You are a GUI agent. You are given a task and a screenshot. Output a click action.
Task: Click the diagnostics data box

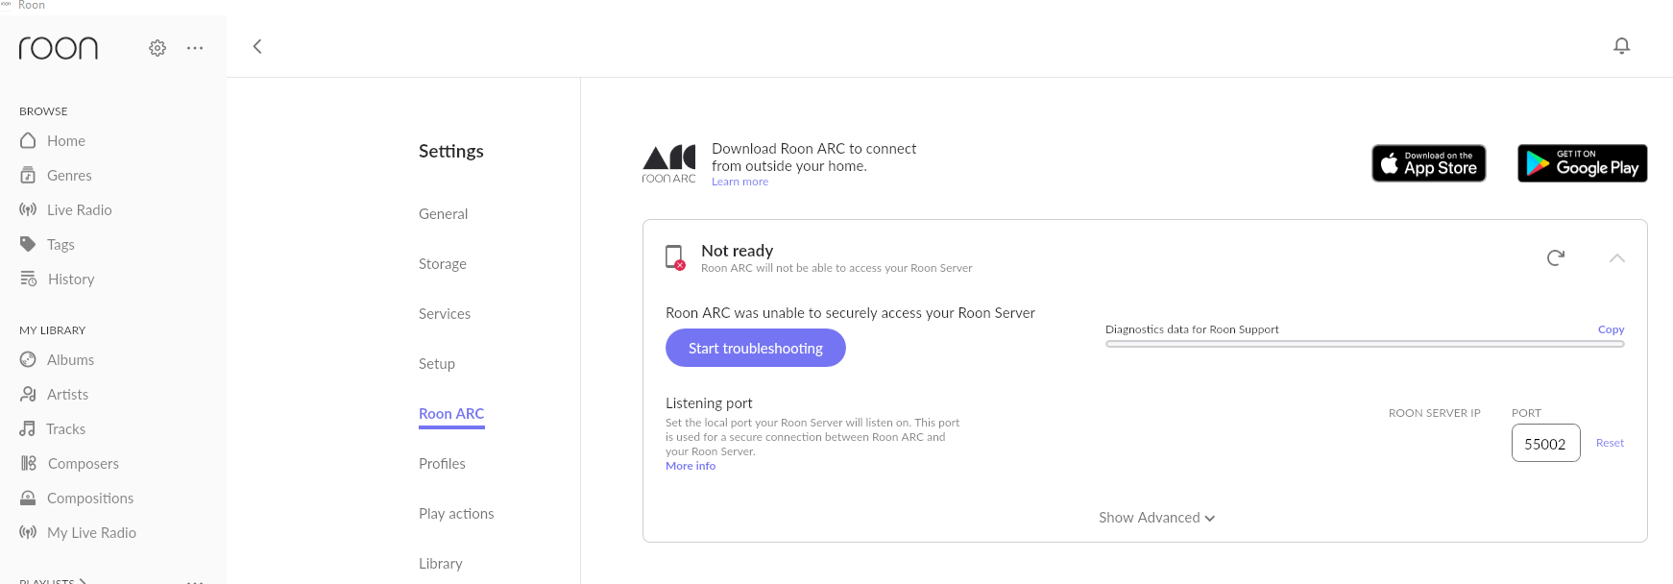coord(1365,344)
